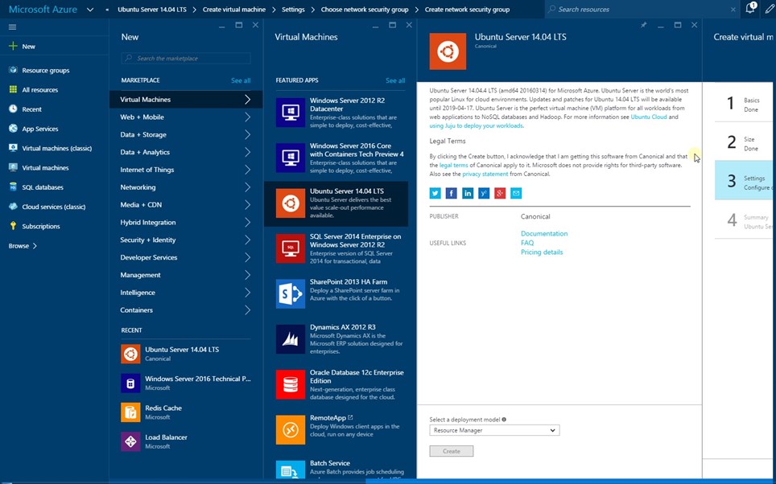Select Create virtual machine breadcrumb
The width and height of the screenshot is (776, 484).
(x=234, y=10)
